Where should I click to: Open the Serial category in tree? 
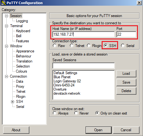point(20,107)
